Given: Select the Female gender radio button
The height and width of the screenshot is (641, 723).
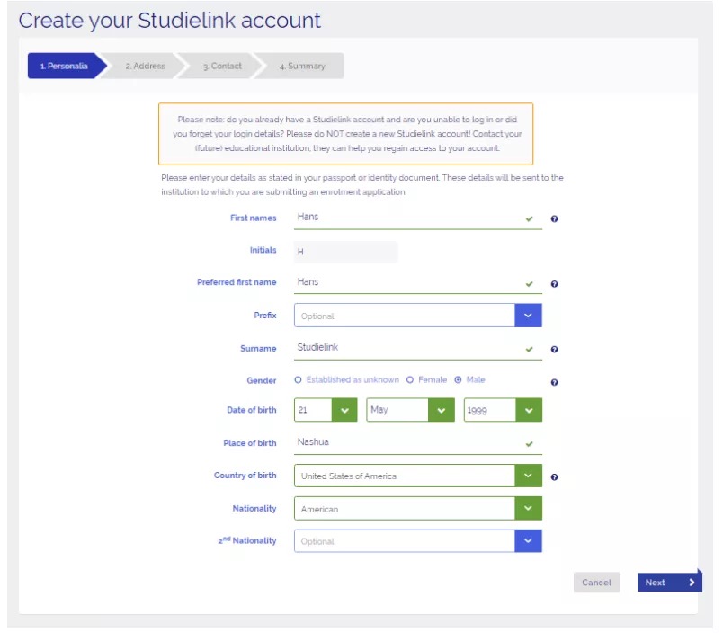Looking at the screenshot, I should click(410, 379).
